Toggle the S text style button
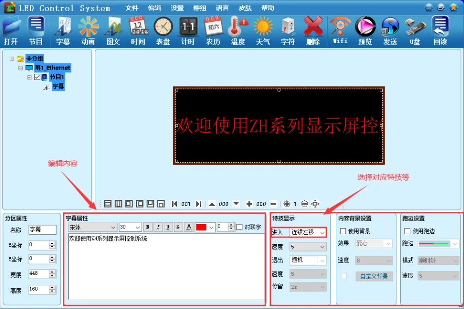The image size is (464, 309). 178,227
